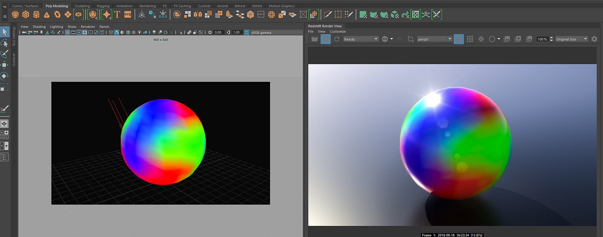
Task: Refresh the Redshift render
Action: click(x=337, y=39)
